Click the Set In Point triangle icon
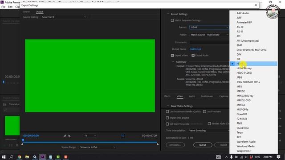 65,136
